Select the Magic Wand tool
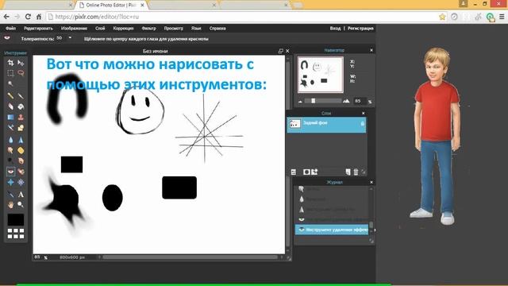Screen dimensions: 508x286 point(10,83)
